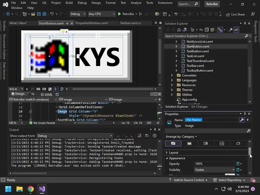The width and height of the screenshot is (260, 195).
Task: Open the document tab settings gear icon
Action: coord(160,23)
